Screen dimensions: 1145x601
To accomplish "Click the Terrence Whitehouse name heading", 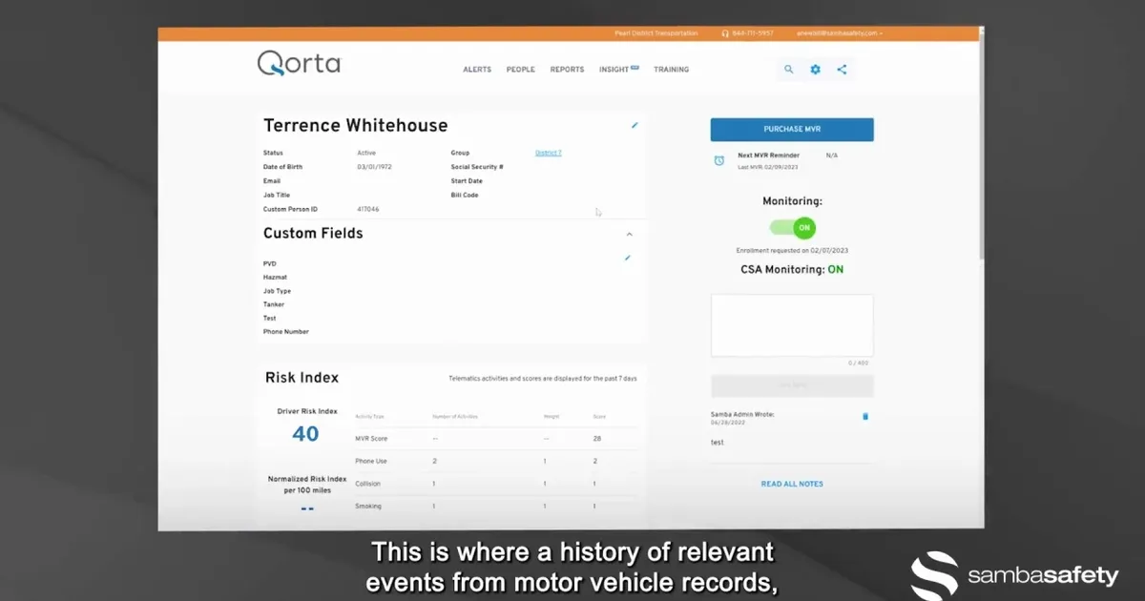I will coord(355,126).
